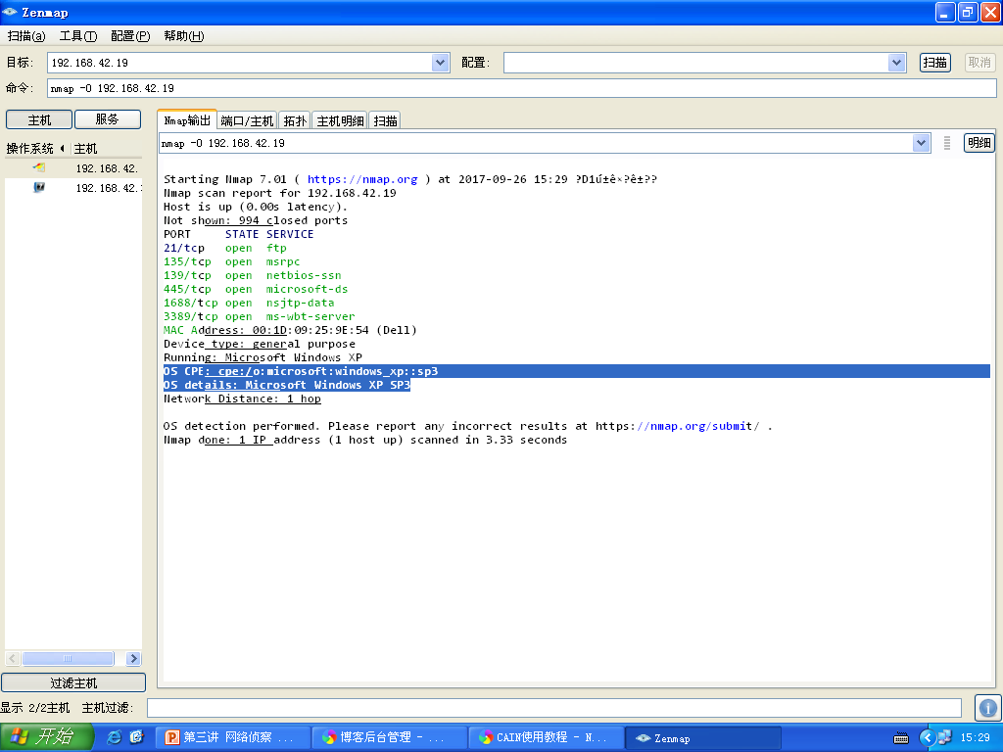This screenshot has width=1003, height=752.
Task: Select the 服务 (Services) button
Action: [108, 119]
